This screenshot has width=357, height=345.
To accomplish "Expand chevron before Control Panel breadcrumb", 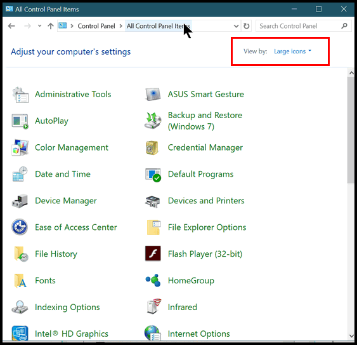I will tap(72, 26).
